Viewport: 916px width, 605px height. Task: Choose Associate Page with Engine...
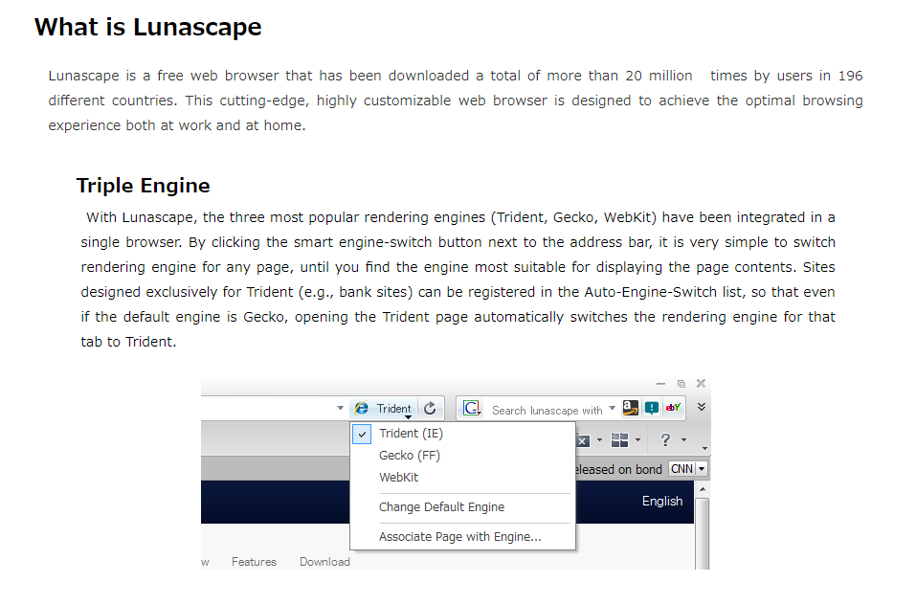click(462, 537)
